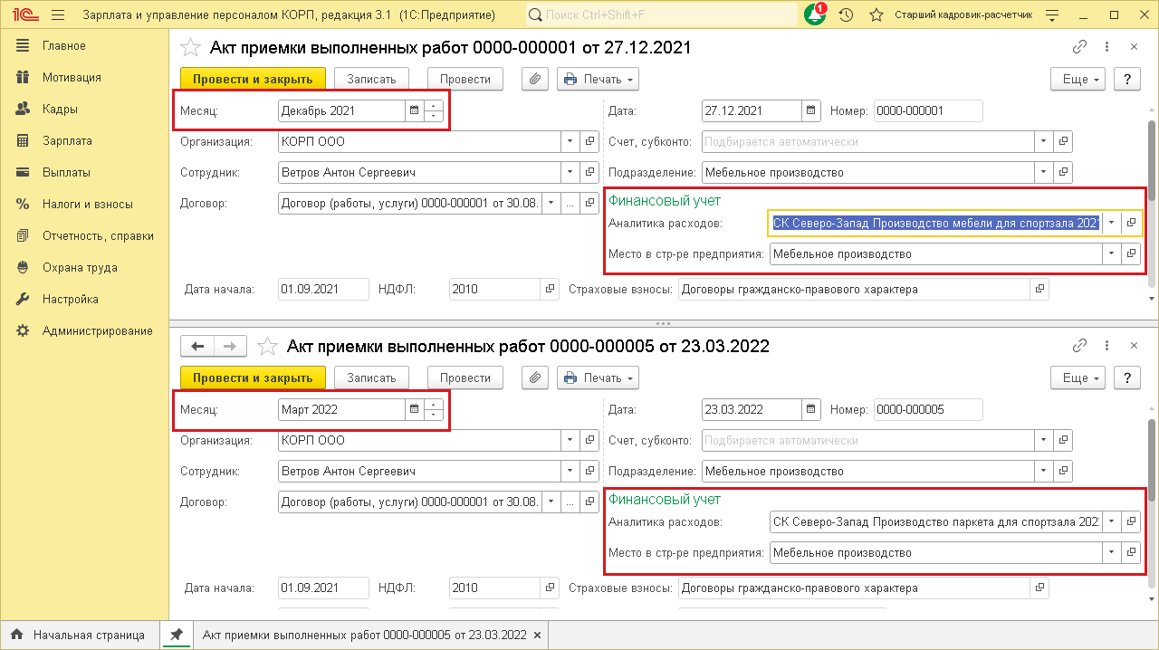
Task: Open the history clock icon
Action: pyautogui.click(x=846, y=15)
